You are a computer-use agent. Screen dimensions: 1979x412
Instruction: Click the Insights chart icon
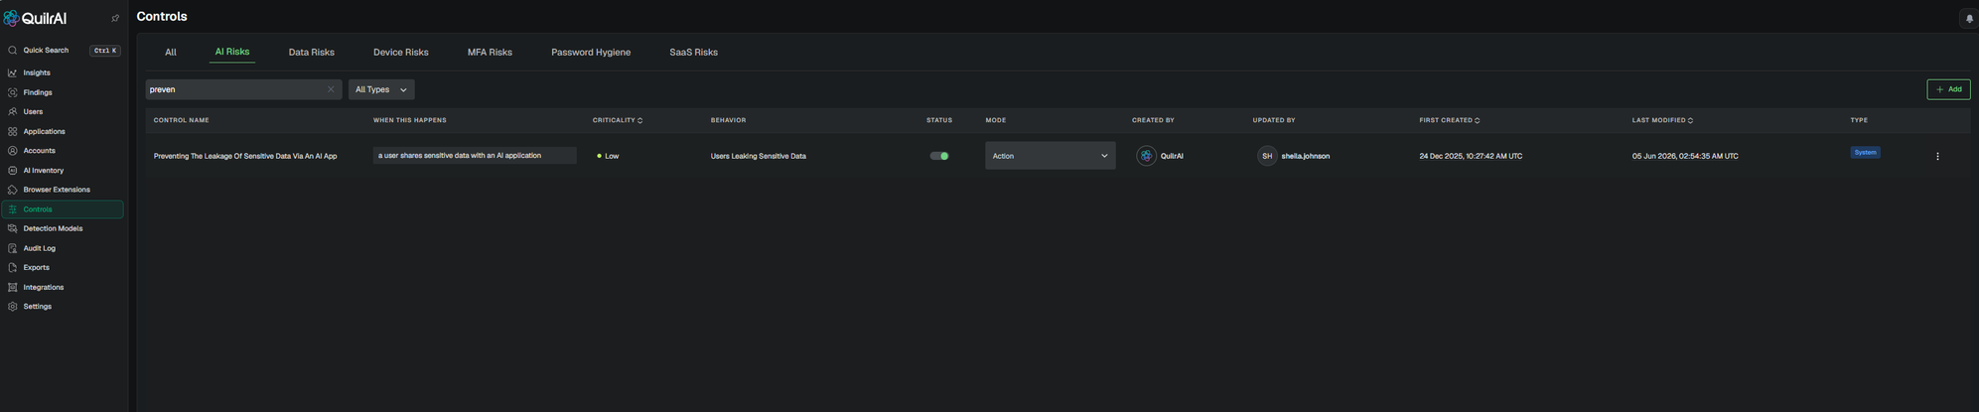pos(12,72)
